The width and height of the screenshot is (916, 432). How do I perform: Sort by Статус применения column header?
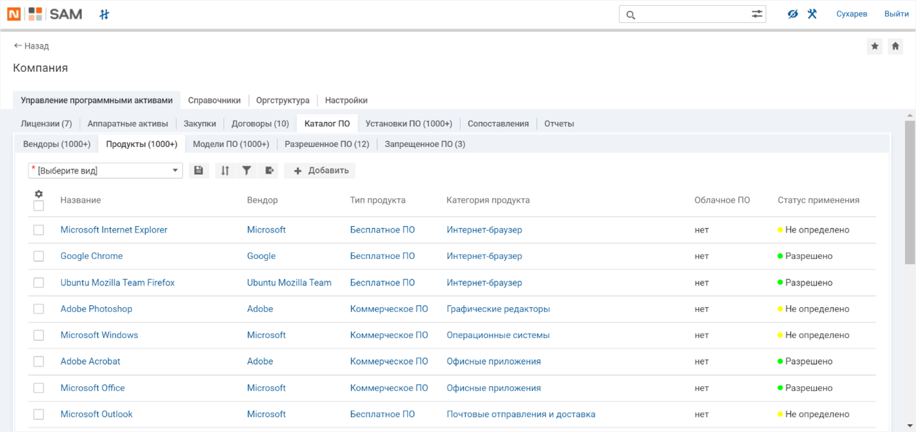click(x=818, y=200)
